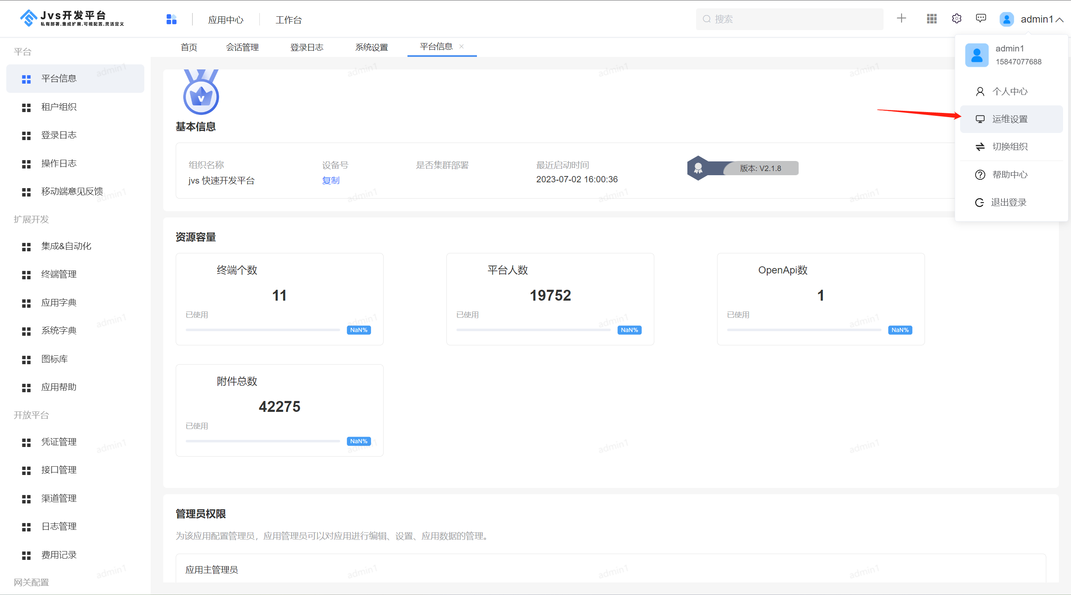Click the blue four-square icon beside 应用中心
Image resolution: width=1071 pixels, height=595 pixels.
coord(171,19)
